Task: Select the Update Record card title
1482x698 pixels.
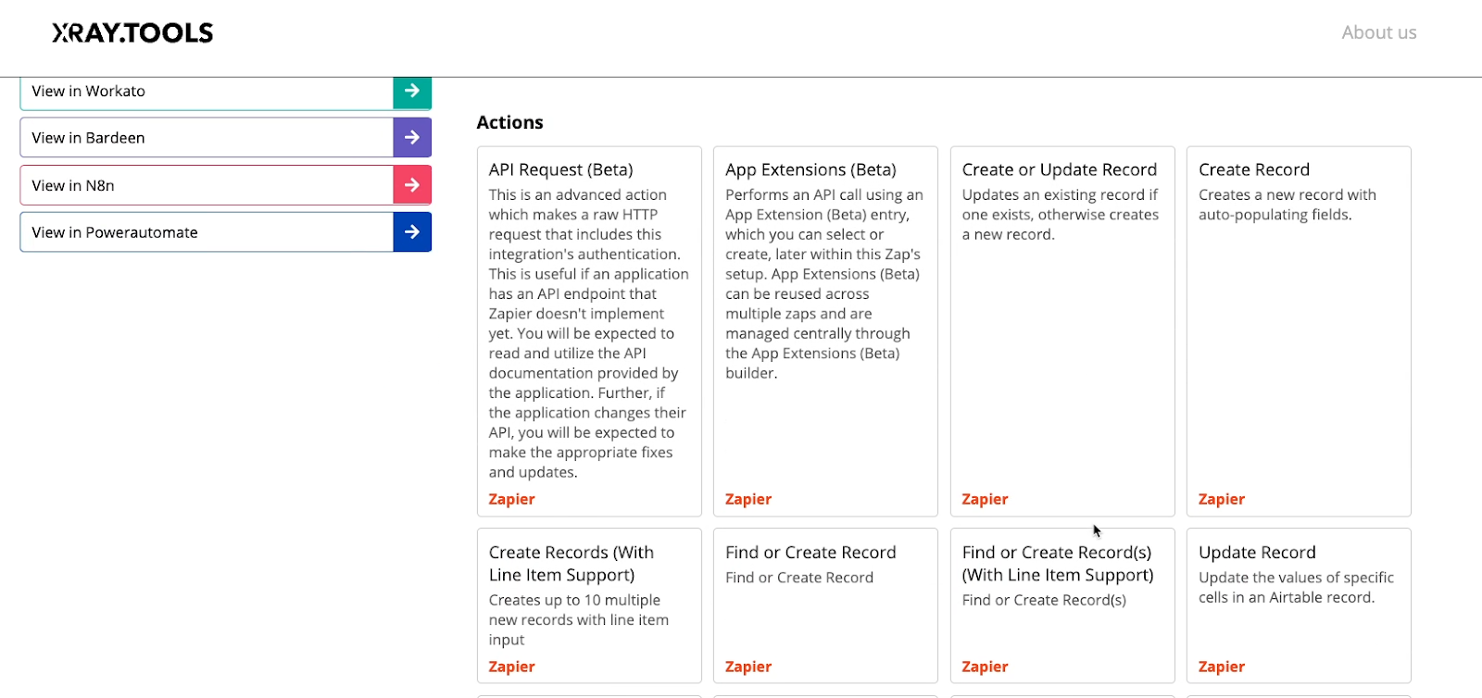Action: [1257, 553]
